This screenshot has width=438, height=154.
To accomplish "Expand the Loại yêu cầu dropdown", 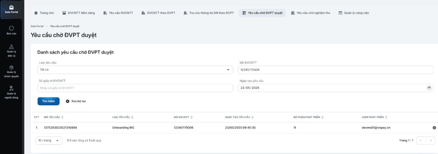I will [228, 70].
